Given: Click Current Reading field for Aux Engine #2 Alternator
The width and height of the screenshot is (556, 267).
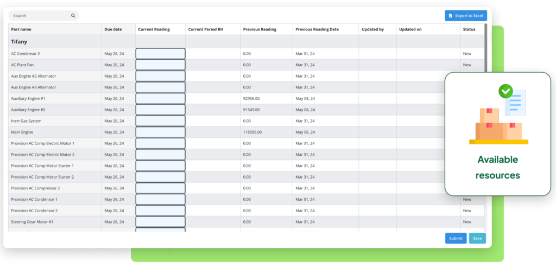Looking at the screenshot, I should coord(160,76).
